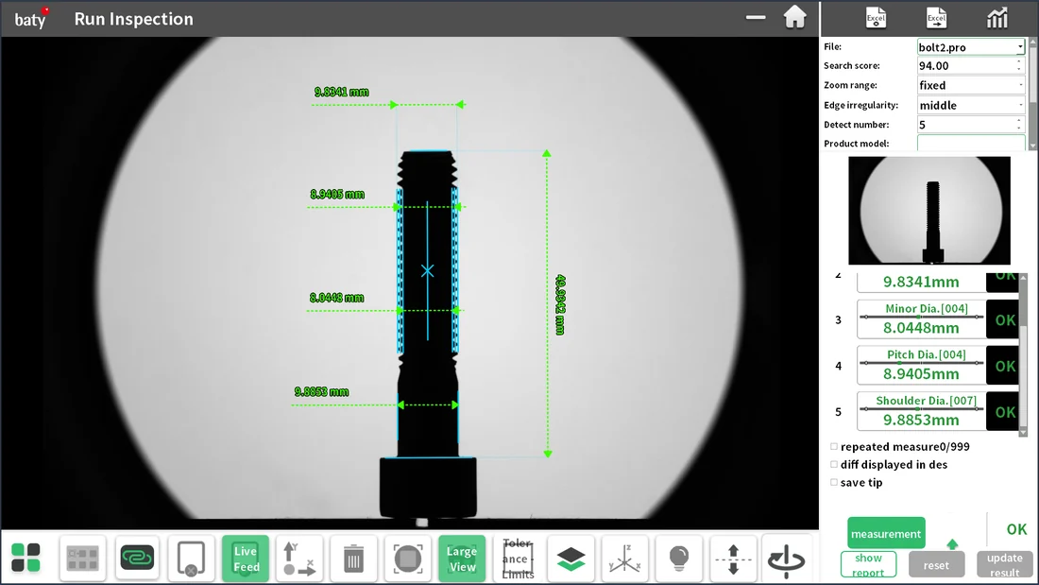Click the framed square capture icon
The image size is (1039, 585).
click(407, 558)
